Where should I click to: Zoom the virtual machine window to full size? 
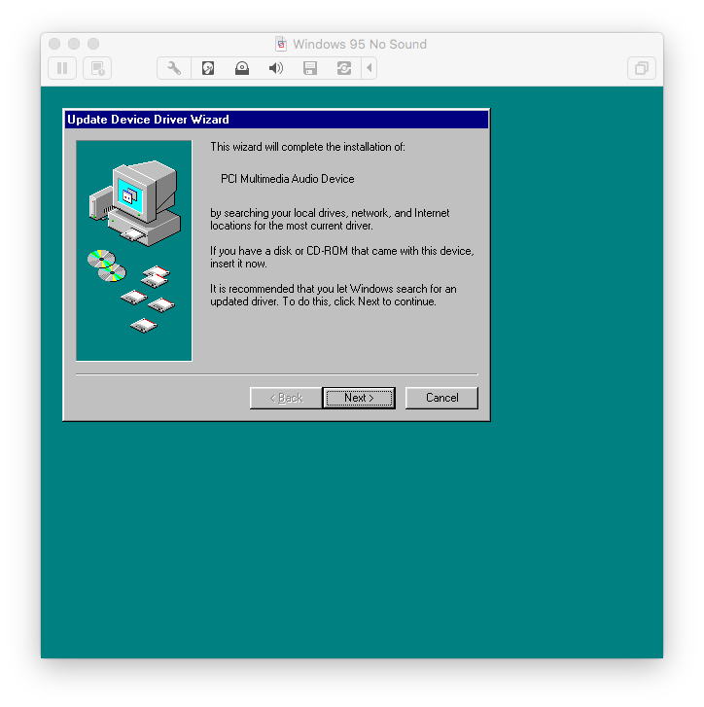[x=93, y=44]
